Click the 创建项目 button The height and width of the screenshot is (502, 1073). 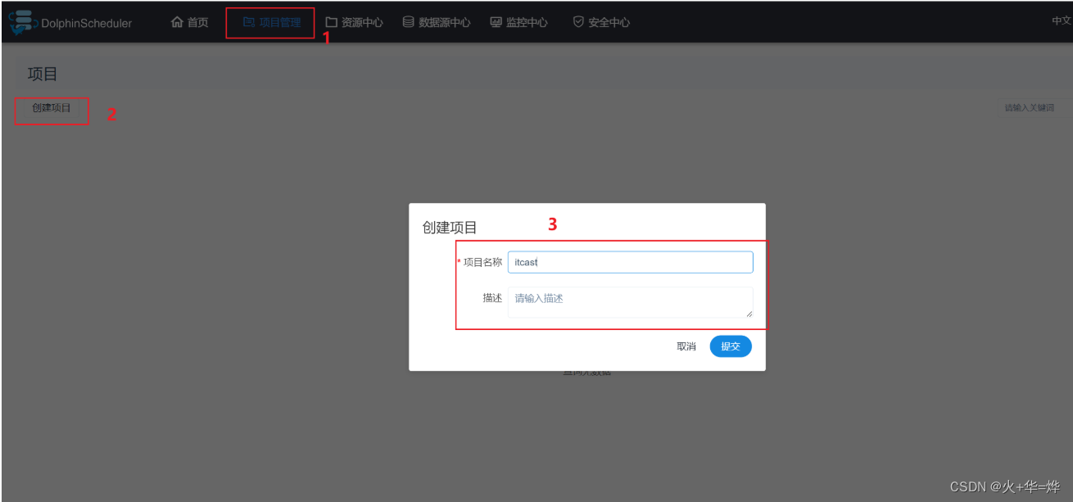[x=52, y=108]
